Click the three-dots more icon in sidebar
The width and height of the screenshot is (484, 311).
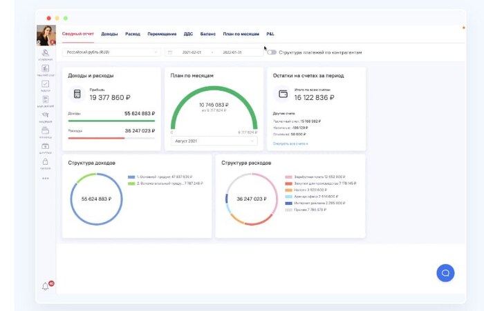tap(46, 179)
